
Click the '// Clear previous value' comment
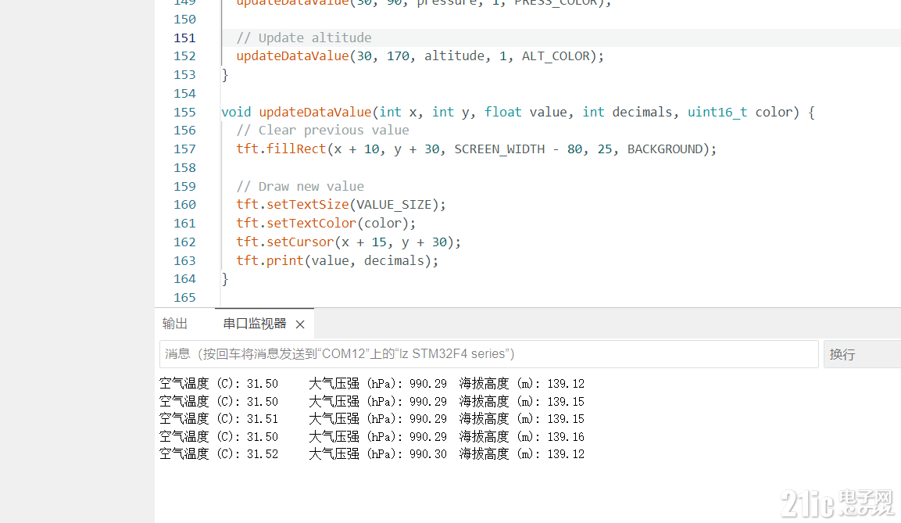pyautogui.click(x=323, y=131)
